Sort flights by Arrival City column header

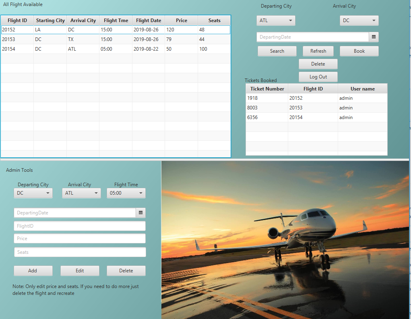[83, 21]
